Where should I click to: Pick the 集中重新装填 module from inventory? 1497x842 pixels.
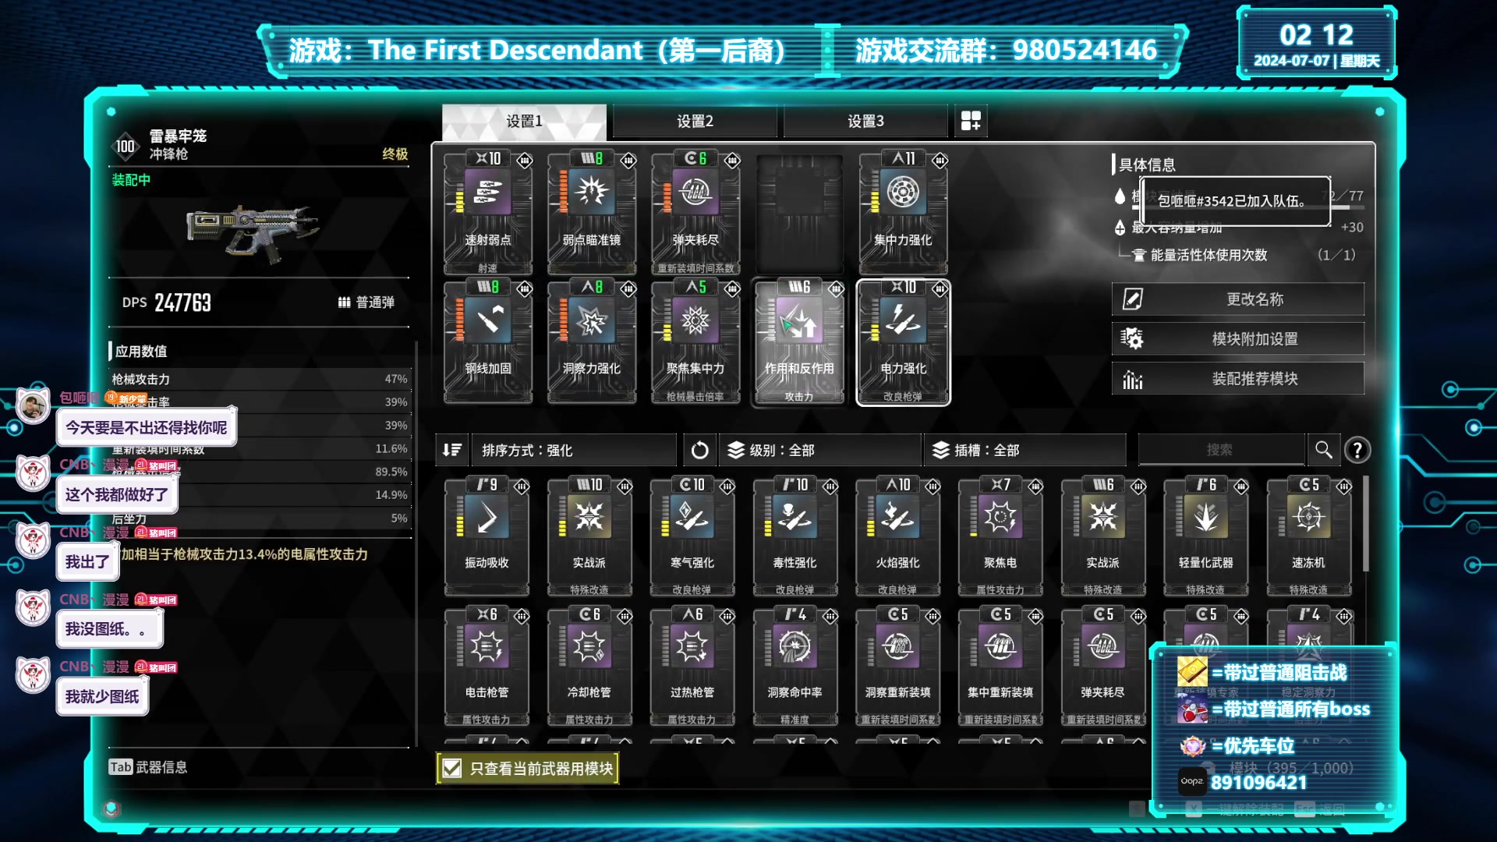pos(1000,667)
